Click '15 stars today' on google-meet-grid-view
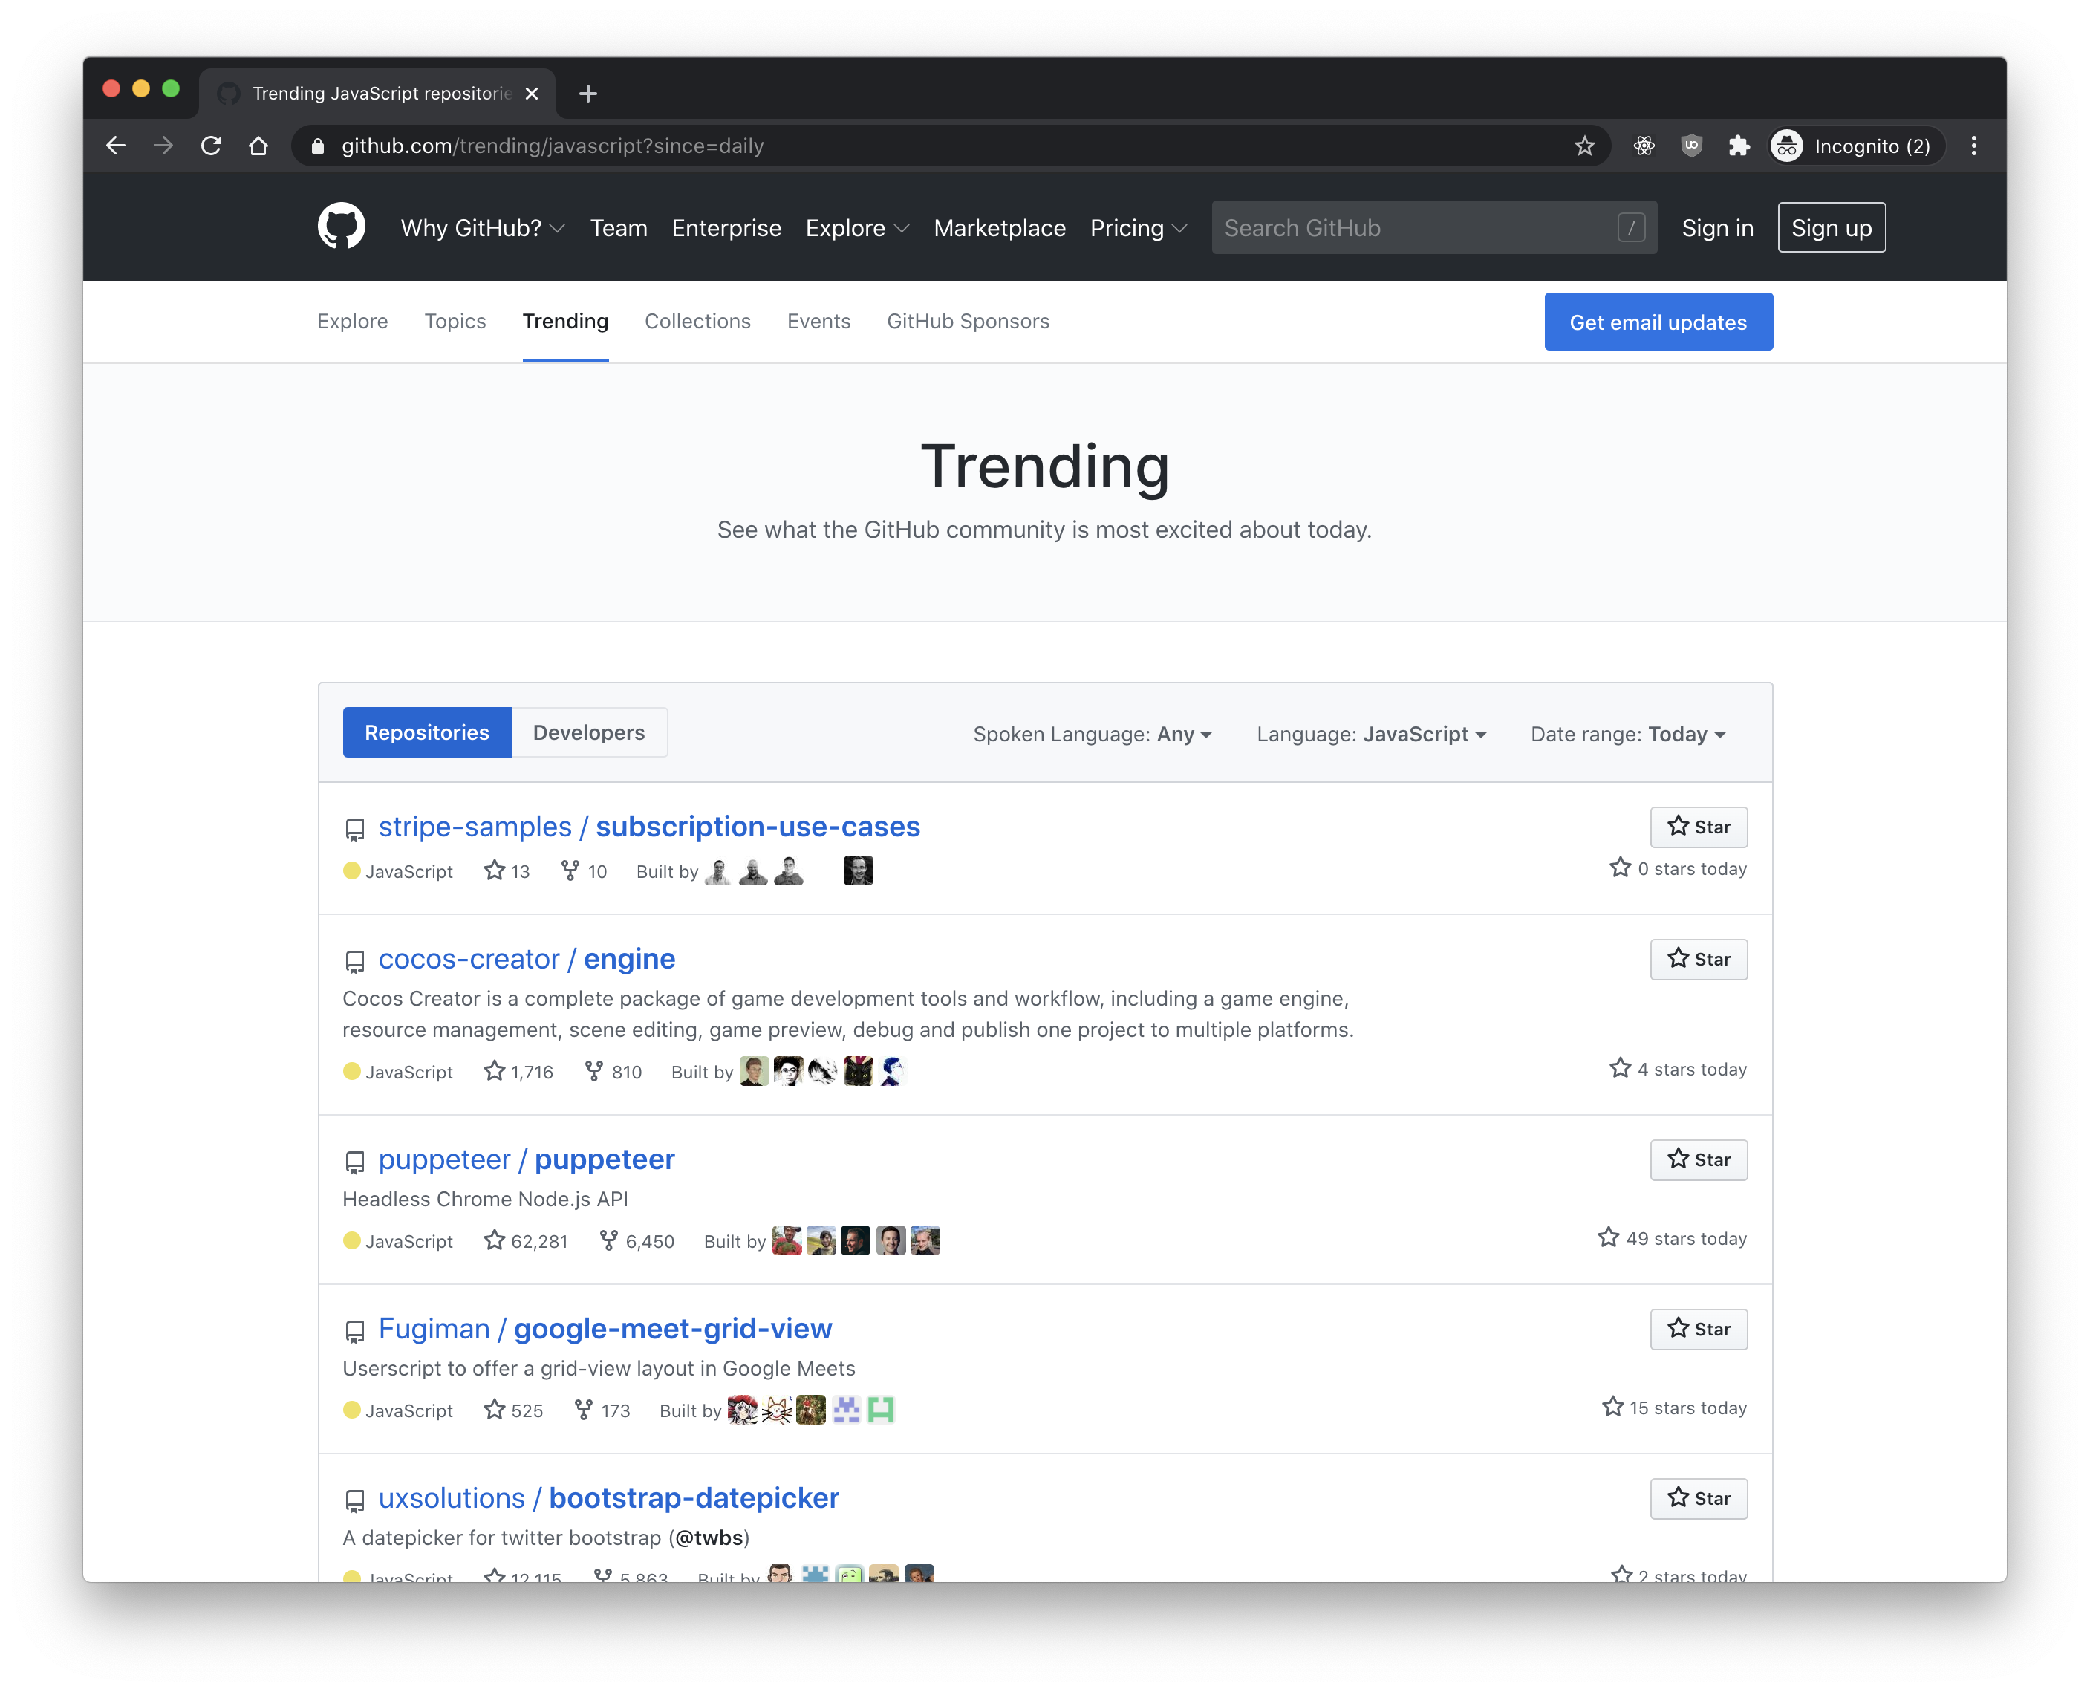 coord(1674,1408)
